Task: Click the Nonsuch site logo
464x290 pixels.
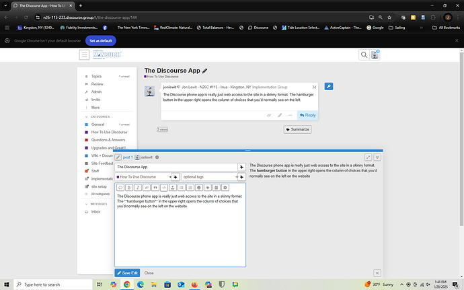Action: tap(107, 55)
